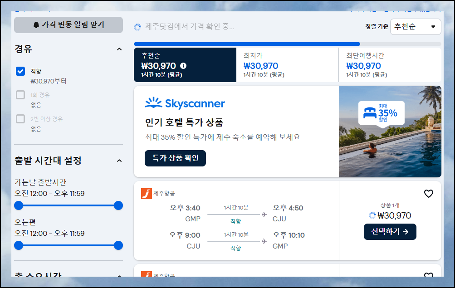455x288 pixels.
Task: Get price change alerts (가격 변동 알림 받기)
Action: pos(68,25)
